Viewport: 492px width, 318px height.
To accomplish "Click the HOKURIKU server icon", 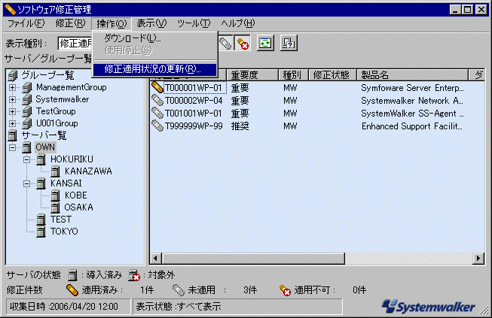I will pos(41,159).
